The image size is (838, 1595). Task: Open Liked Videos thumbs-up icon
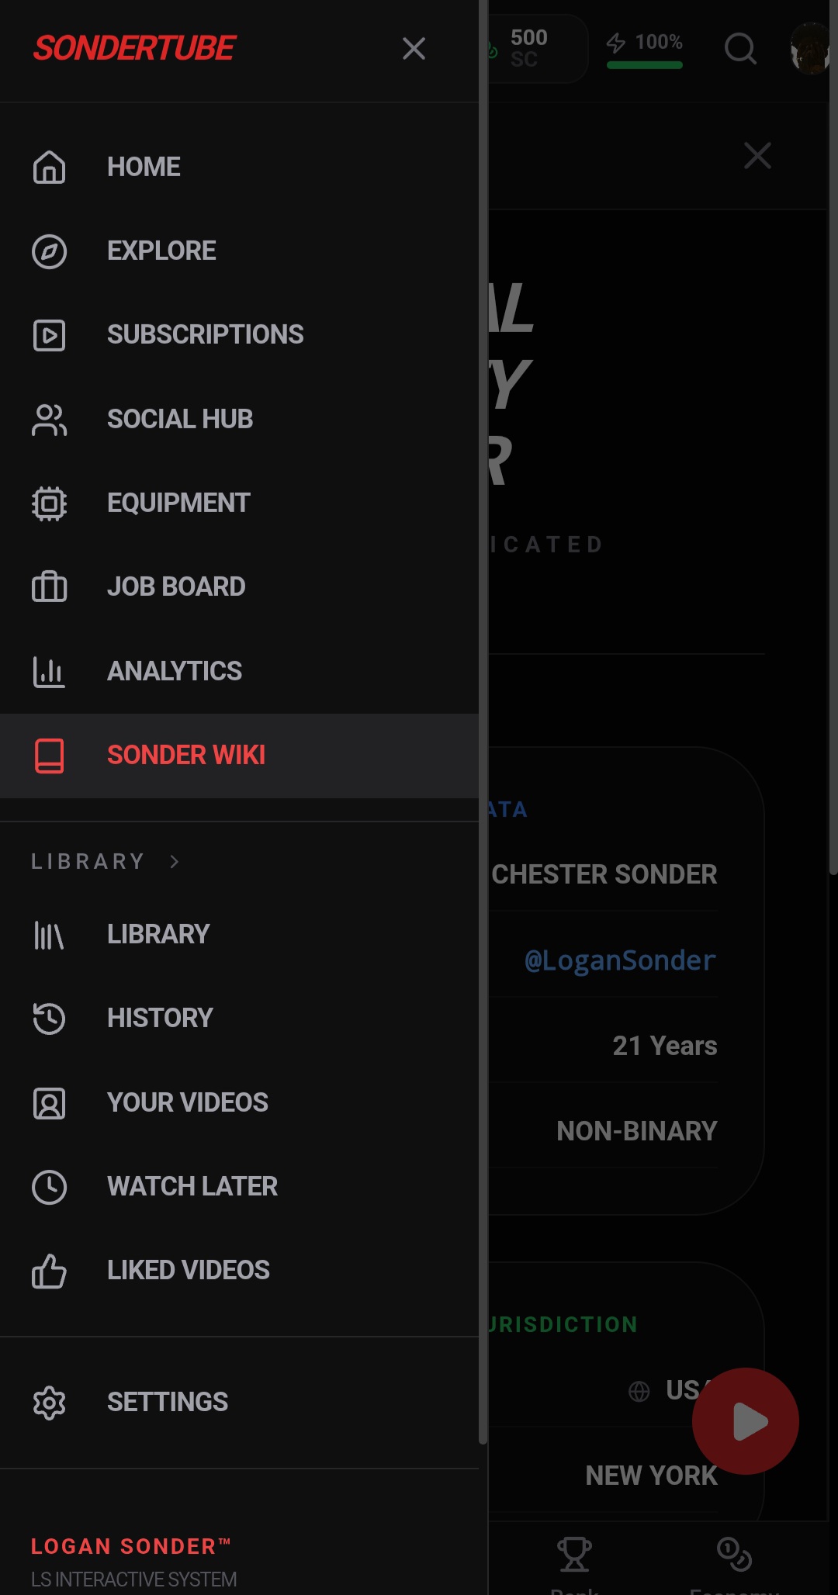pyautogui.click(x=49, y=1271)
